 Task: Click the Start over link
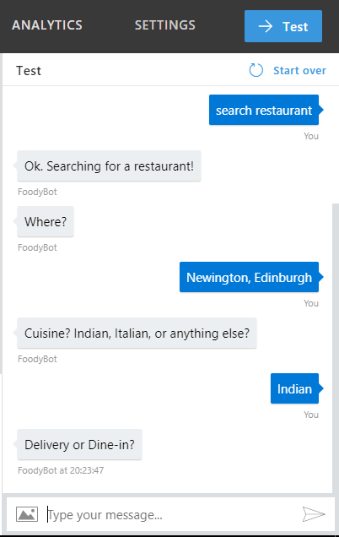(x=299, y=71)
